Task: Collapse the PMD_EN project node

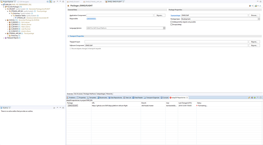Action: (2, 4)
